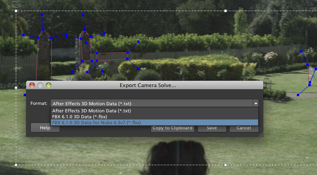Viewport: 317px width, 175px height.
Task: Click Copy to Clipboard button
Action: tap(172, 128)
